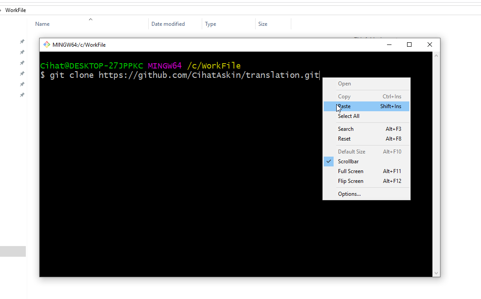Sort by Date modified column header
The width and height of the screenshot is (481, 299).
tap(168, 24)
